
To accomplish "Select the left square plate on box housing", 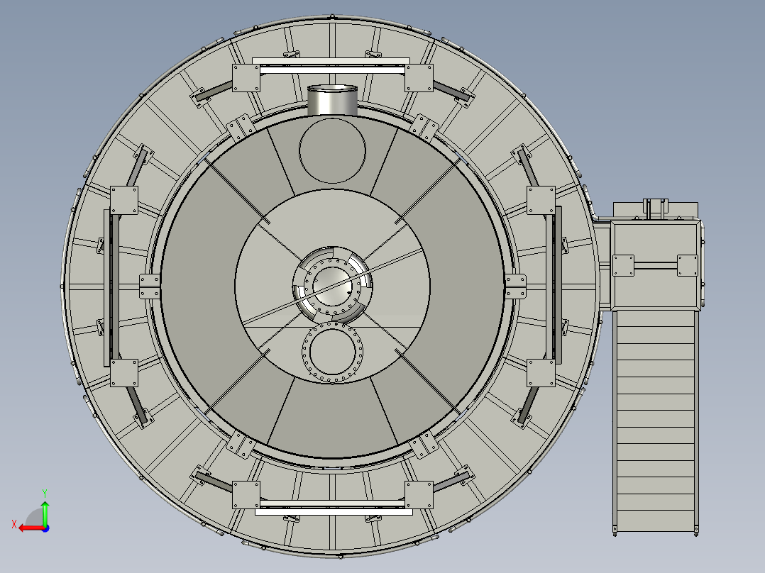I will pyautogui.click(x=623, y=266).
